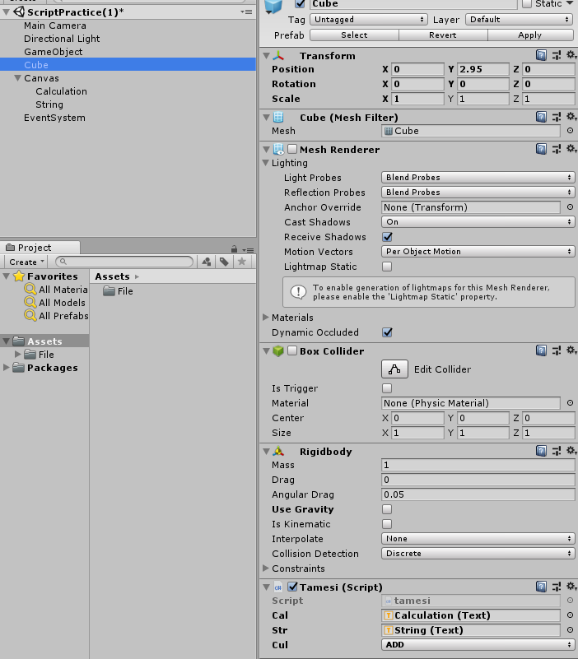This screenshot has height=659, width=578.
Task: Switch to the Project tab
Action: coord(40,248)
